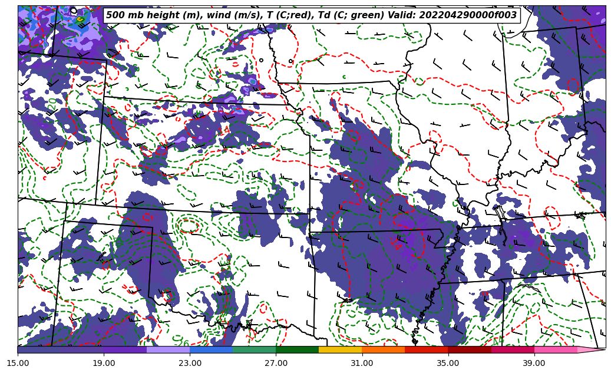Click the 19.00 colorbar tick label
The image size is (611, 373).
tap(104, 363)
